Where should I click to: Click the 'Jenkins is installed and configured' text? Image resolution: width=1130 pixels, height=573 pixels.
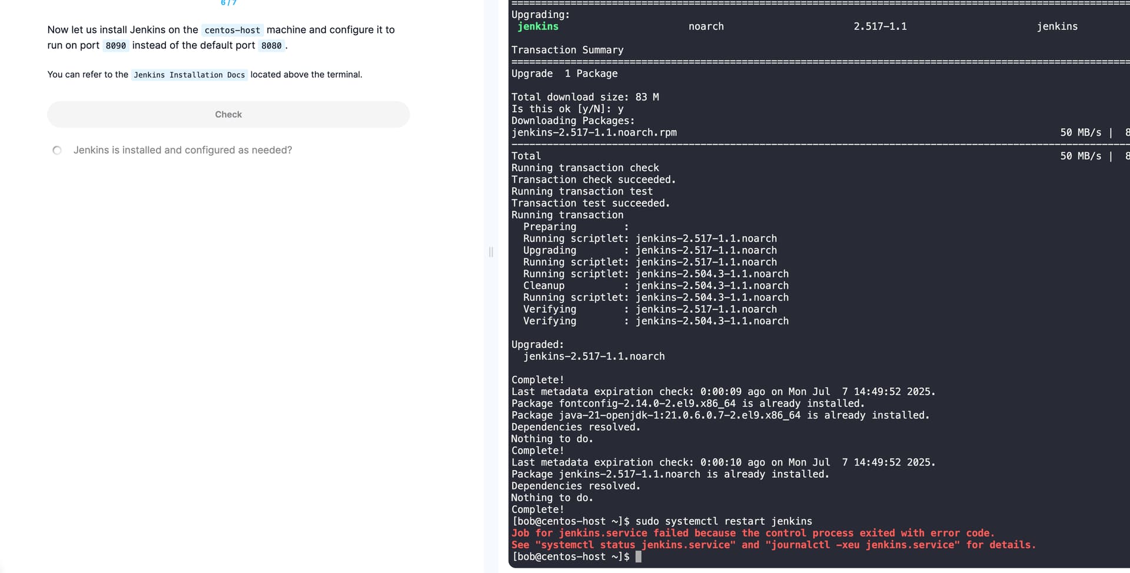coord(182,150)
